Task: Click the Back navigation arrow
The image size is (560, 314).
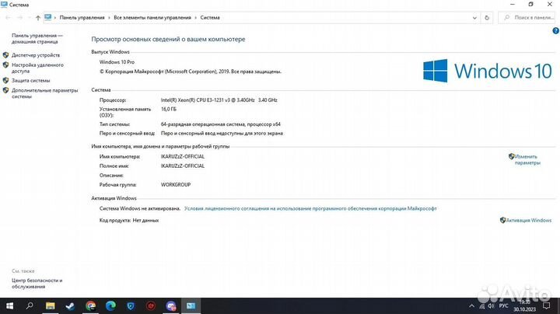Action: coord(8,17)
